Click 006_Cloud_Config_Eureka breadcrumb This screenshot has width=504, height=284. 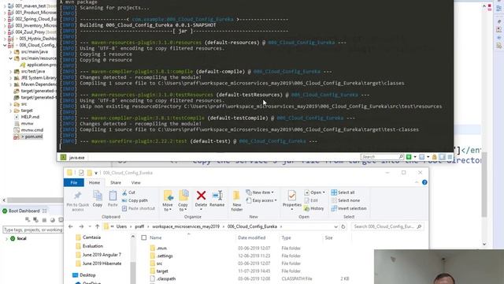(x=252, y=226)
